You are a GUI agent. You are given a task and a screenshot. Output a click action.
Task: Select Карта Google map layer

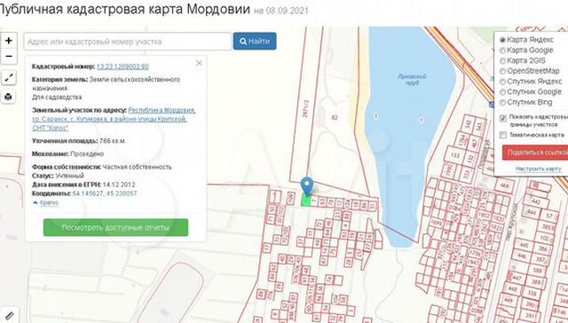(x=502, y=51)
